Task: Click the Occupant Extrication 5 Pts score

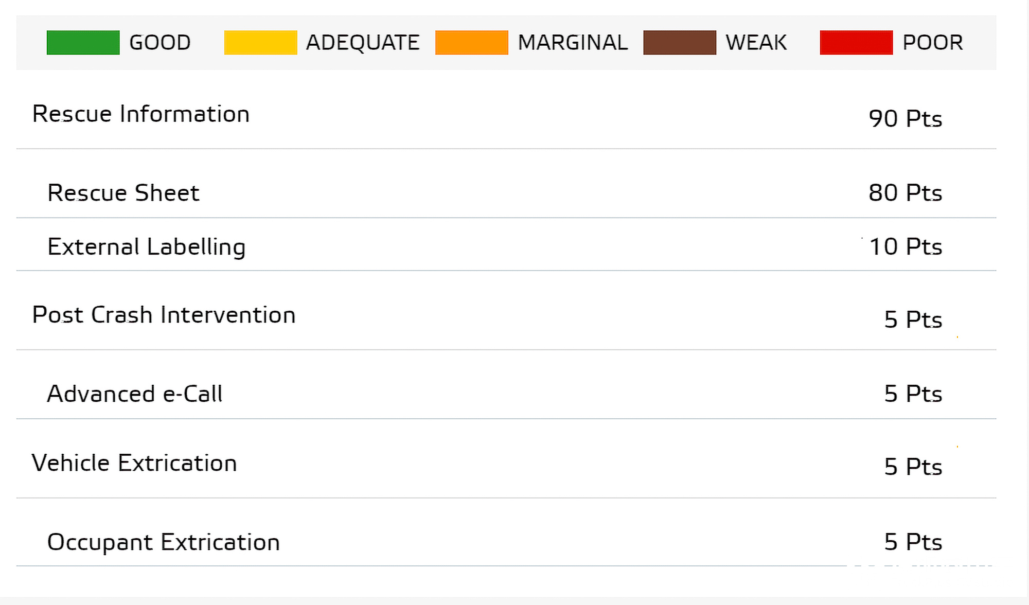Action: [x=913, y=542]
